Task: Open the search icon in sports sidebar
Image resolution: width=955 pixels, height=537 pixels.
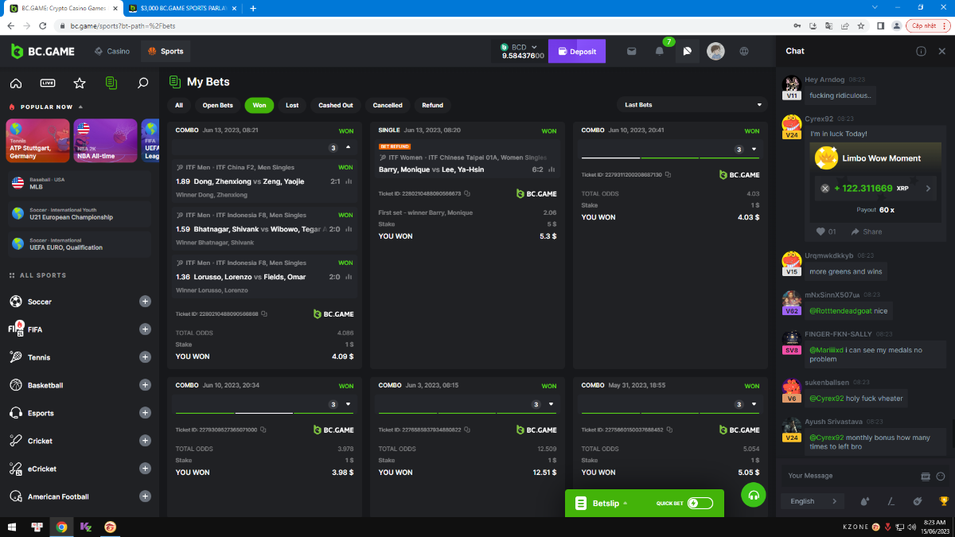Action: pos(143,83)
